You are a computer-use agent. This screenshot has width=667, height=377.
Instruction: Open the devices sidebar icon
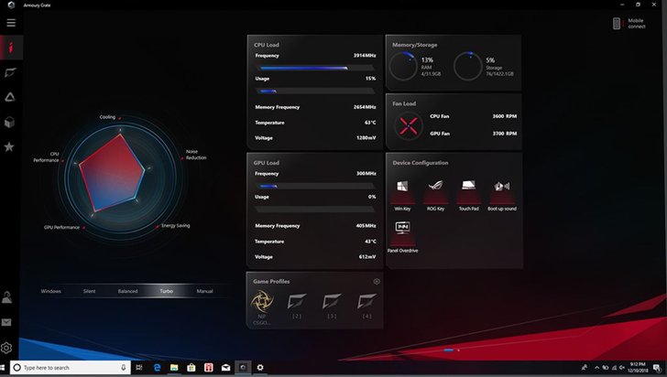pos(10,72)
